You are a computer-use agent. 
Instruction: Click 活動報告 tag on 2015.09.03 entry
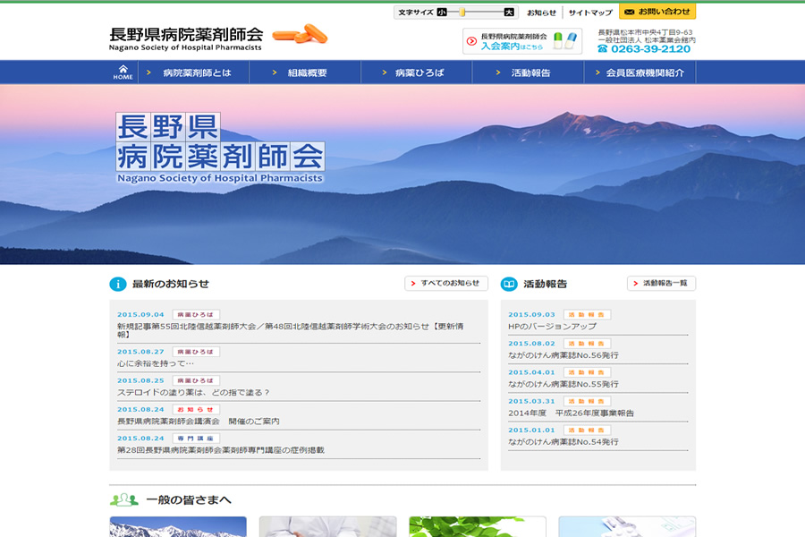point(587,314)
